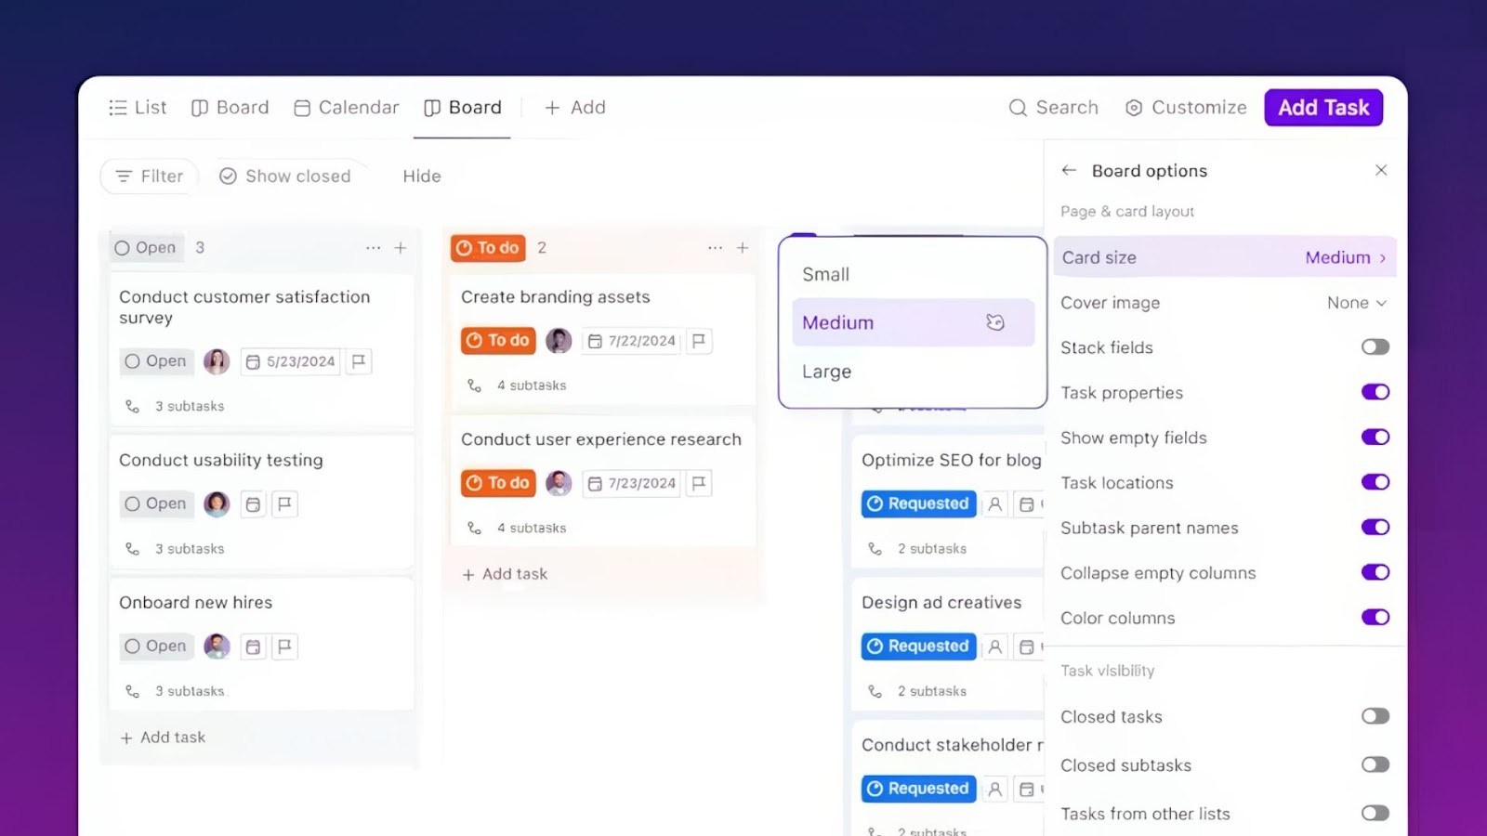Click the Customize icon in the toolbar

(x=1134, y=108)
